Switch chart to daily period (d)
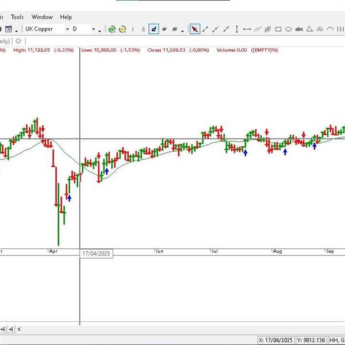Viewport: 345px width, 345px height. click(x=154, y=29)
